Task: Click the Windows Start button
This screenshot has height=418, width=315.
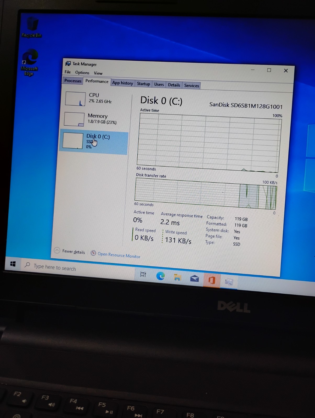Action: pos(13,264)
